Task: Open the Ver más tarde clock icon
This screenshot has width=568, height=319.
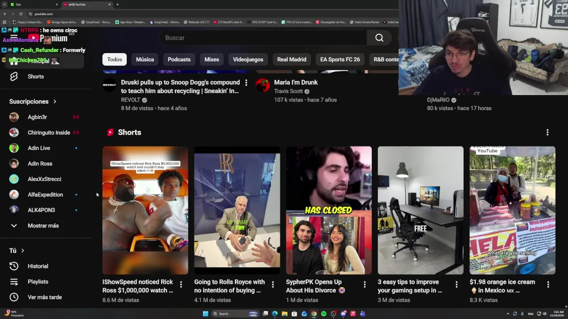Action: (x=14, y=297)
